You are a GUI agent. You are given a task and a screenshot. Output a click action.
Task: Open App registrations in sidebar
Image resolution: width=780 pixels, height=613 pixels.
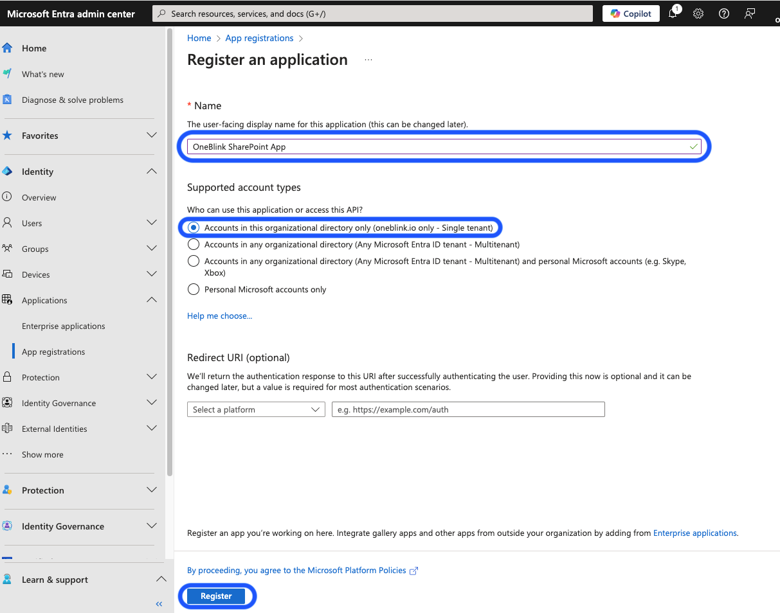coord(53,351)
